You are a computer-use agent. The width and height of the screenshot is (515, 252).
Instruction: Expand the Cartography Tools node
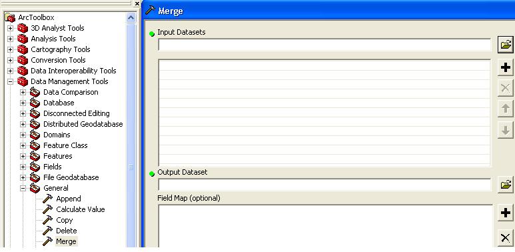point(10,49)
